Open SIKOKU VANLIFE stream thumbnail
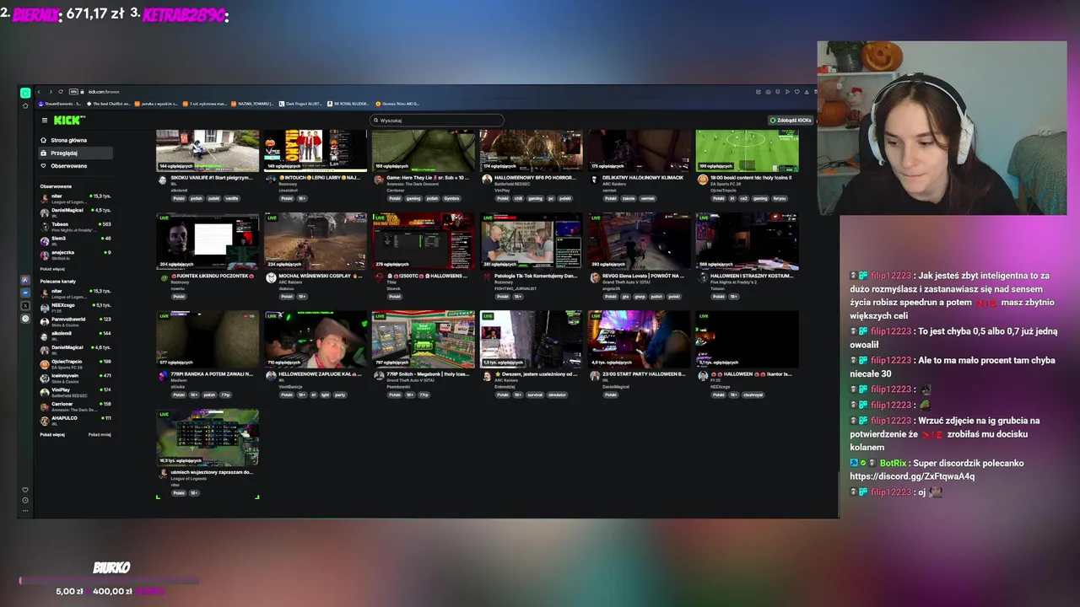 tap(208, 150)
